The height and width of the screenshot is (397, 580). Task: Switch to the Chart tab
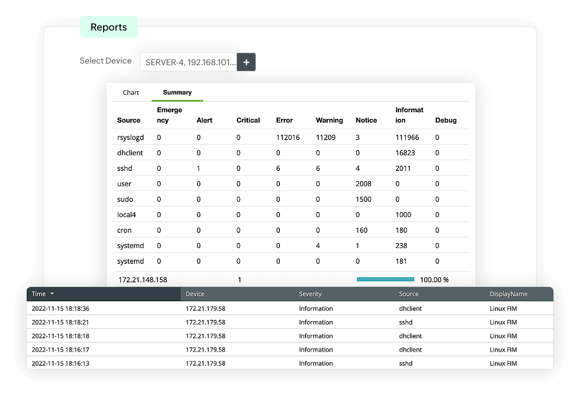tap(131, 92)
